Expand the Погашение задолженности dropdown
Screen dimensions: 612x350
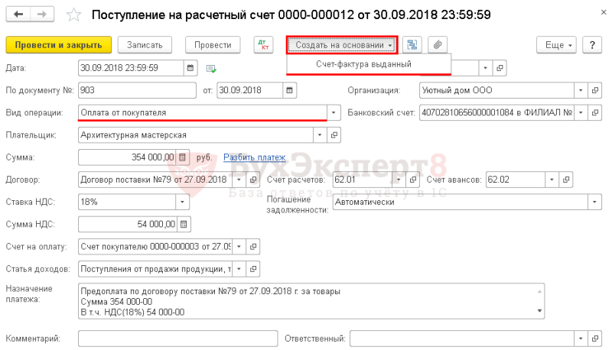[x=594, y=203]
